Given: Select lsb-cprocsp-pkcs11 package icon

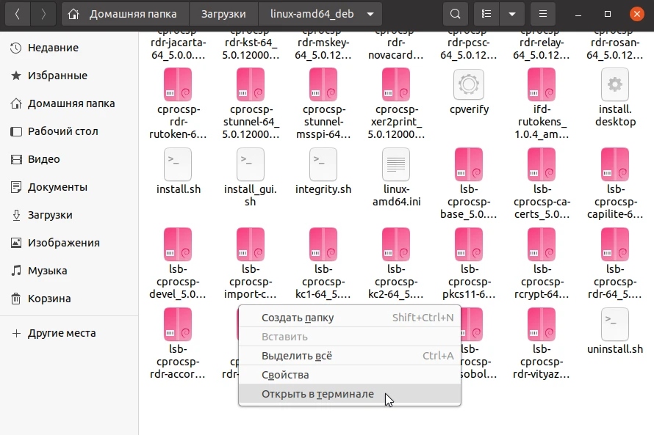Looking at the screenshot, I should (x=469, y=244).
